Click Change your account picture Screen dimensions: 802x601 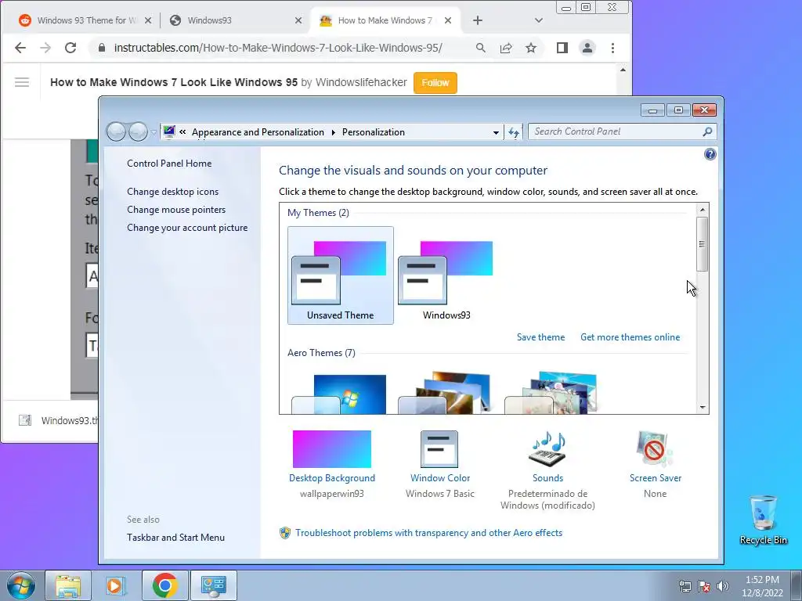tap(187, 228)
